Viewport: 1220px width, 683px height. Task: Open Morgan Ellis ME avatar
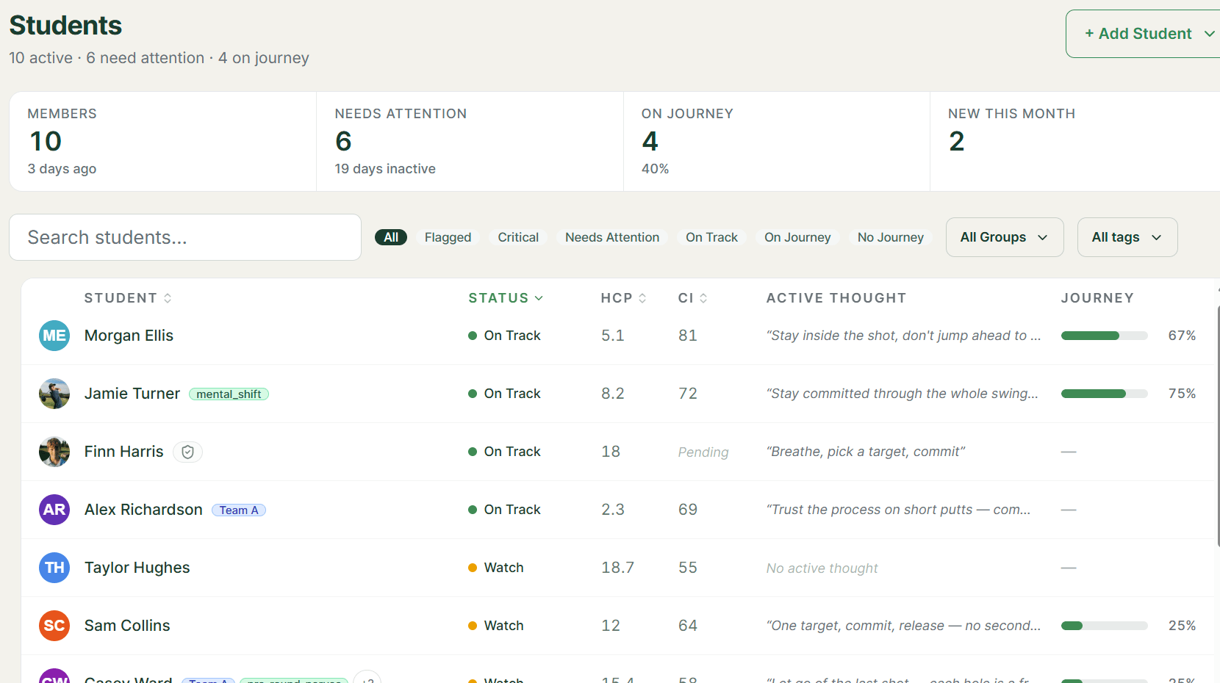click(54, 336)
